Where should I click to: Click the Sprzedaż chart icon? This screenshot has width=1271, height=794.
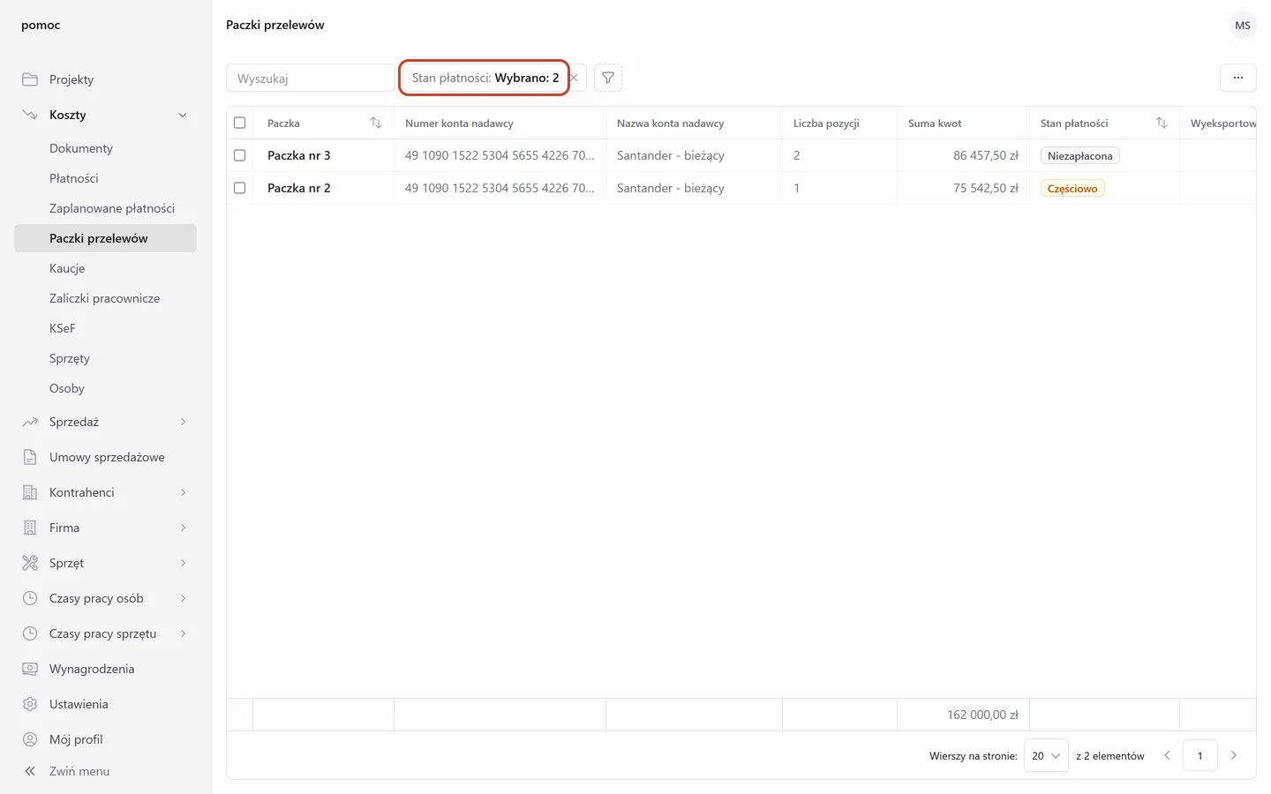30,422
